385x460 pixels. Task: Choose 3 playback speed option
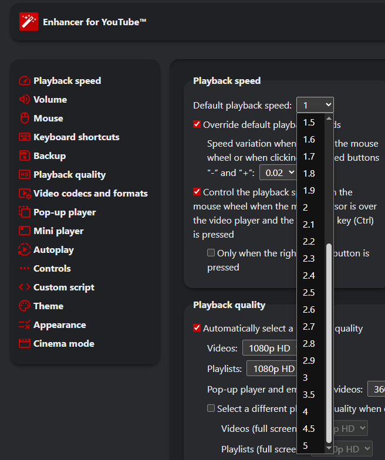click(310, 378)
